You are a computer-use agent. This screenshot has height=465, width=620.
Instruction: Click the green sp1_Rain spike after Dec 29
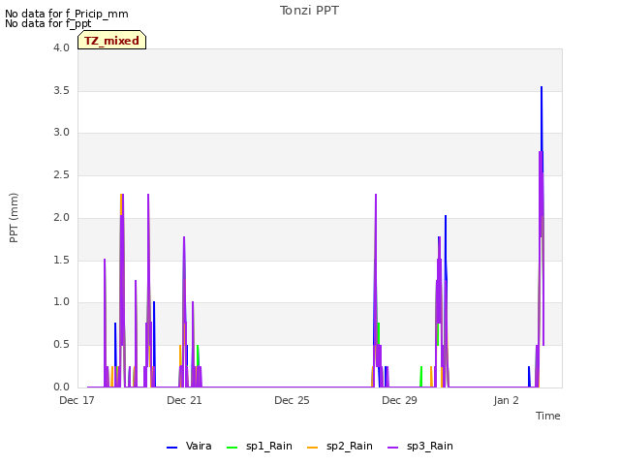point(421,377)
